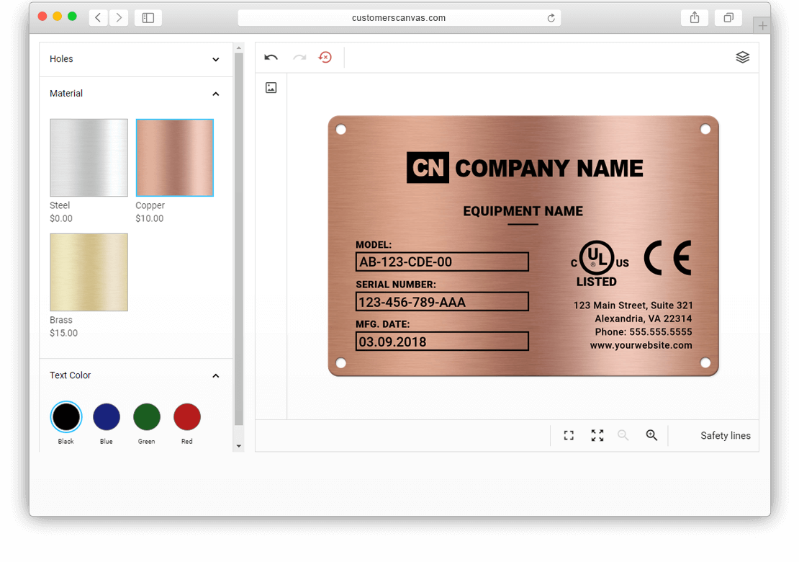Toggle Safety lines on the canvas

pos(725,435)
